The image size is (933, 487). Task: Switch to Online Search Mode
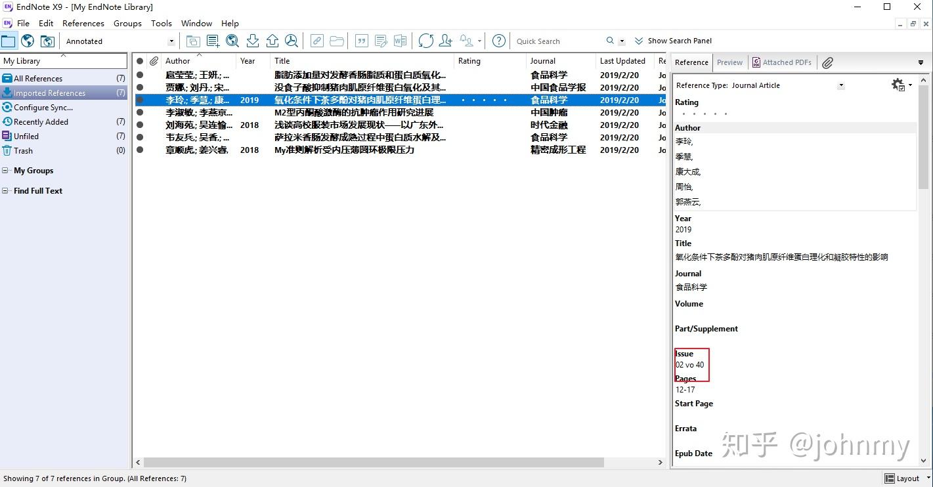tap(27, 41)
